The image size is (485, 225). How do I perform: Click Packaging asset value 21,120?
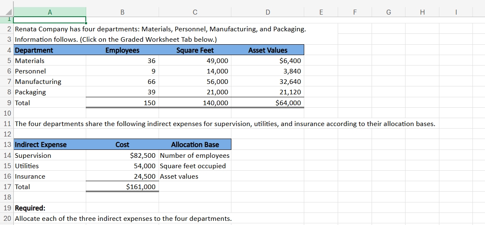click(x=267, y=92)
